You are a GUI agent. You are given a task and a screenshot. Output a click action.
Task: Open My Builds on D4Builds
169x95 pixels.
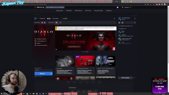[x=69, y=11]
